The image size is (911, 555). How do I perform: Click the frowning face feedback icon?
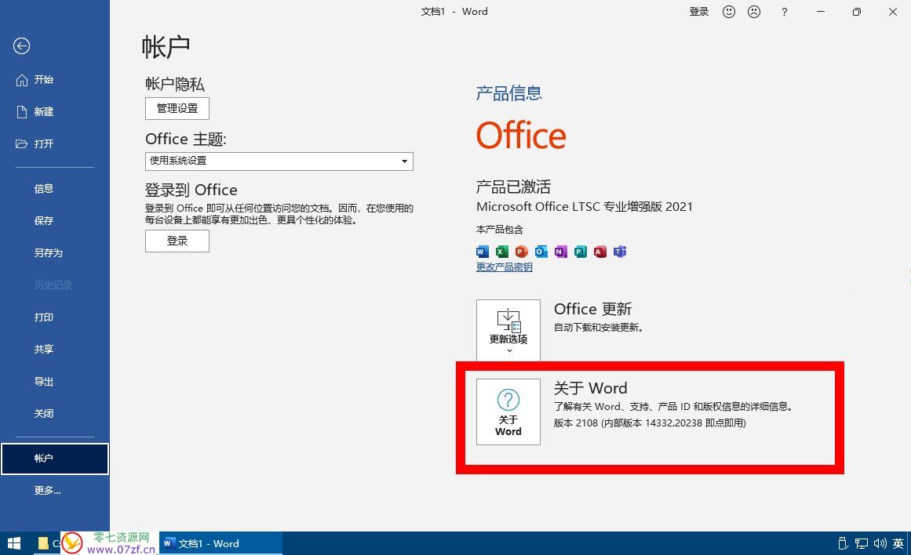click(x=753, y=12)
